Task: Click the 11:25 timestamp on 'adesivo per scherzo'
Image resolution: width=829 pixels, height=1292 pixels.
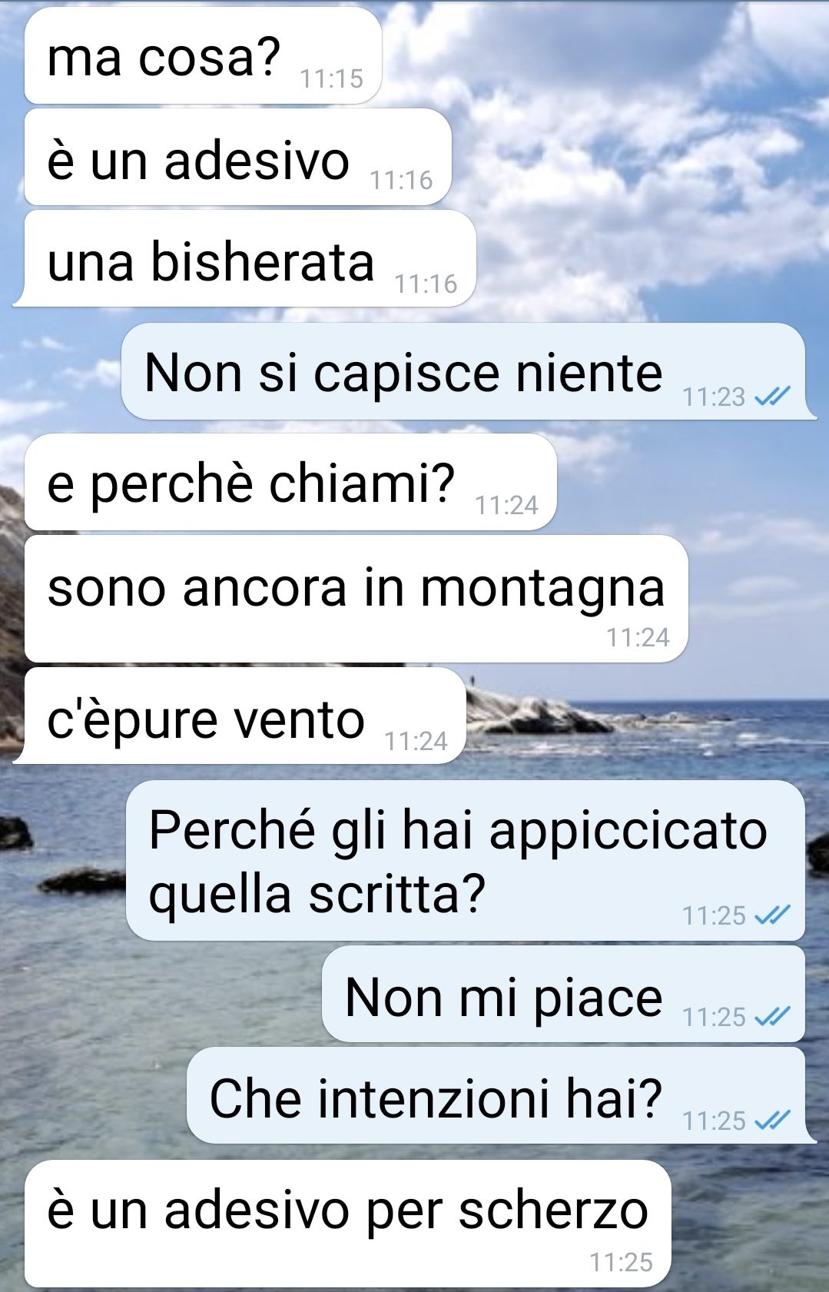Action: point(621,1262)
